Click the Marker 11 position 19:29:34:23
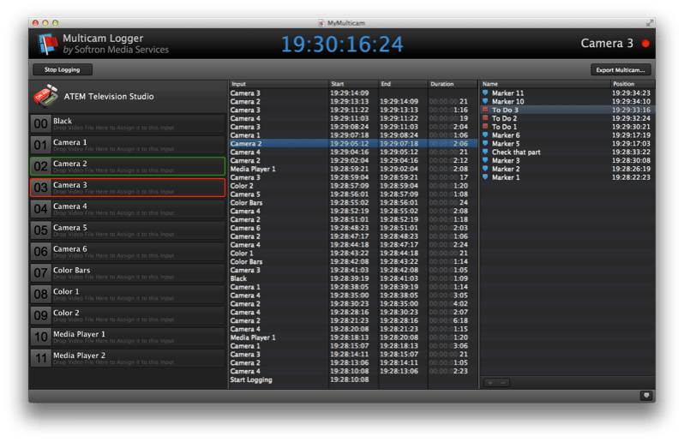 click(x=631, y=93)
